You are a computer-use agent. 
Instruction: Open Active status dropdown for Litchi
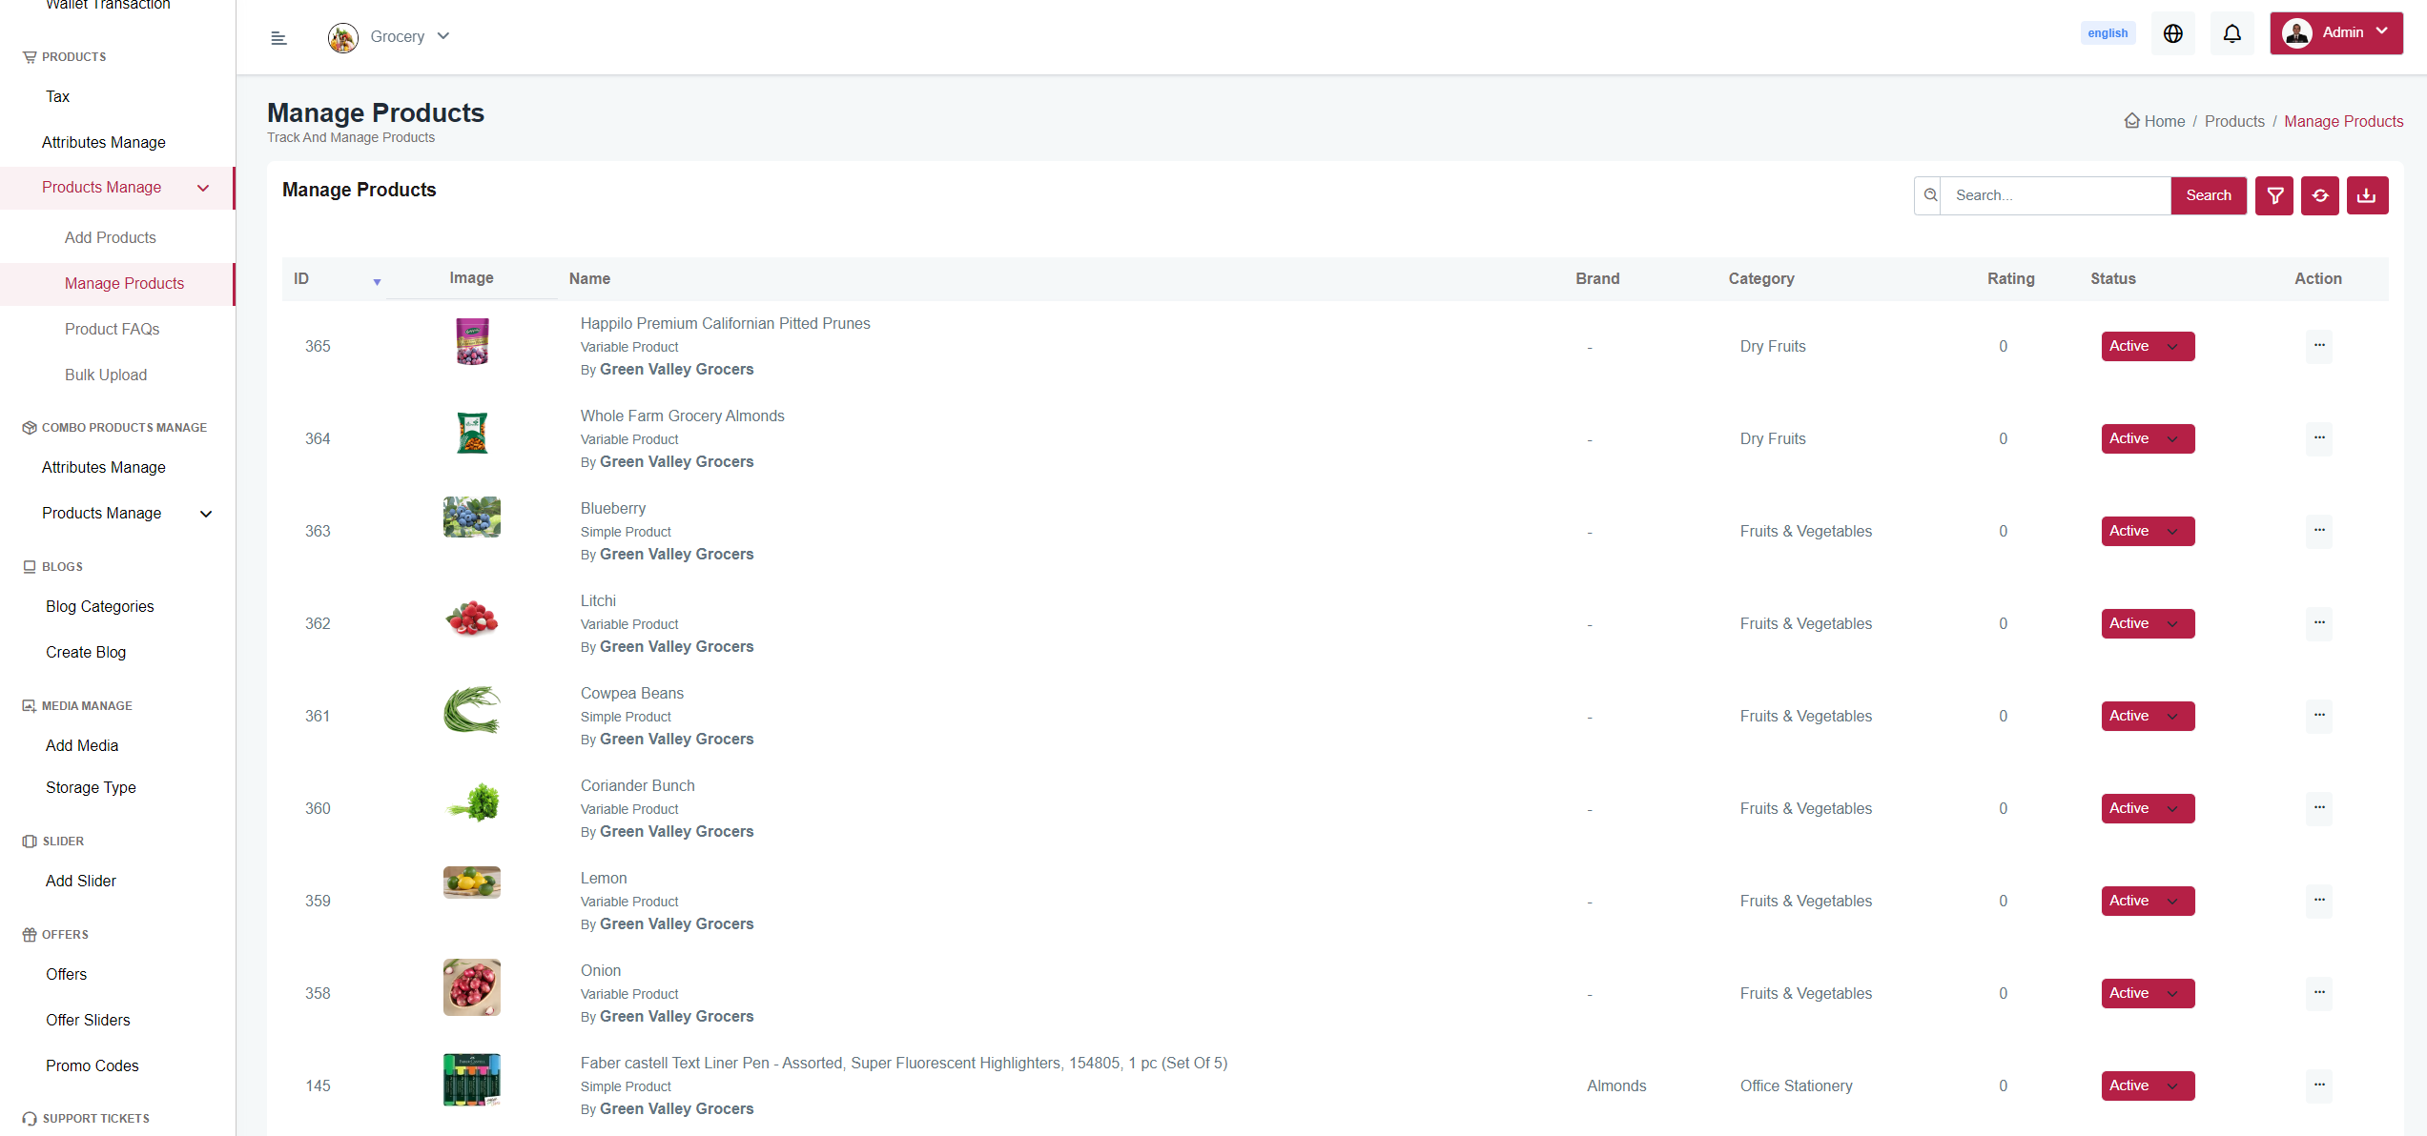[2148, 623]
